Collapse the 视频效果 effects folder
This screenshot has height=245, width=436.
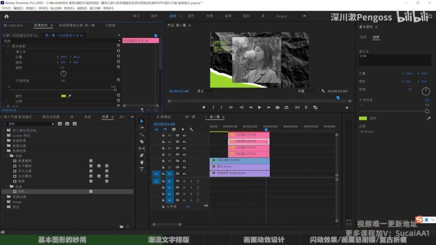pyautogui.click(x=4, y=151)
